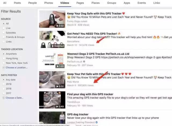This screenshot has height=126, width=172.
Task: Select the Links source filter
Action: click(x=3, y=42)
